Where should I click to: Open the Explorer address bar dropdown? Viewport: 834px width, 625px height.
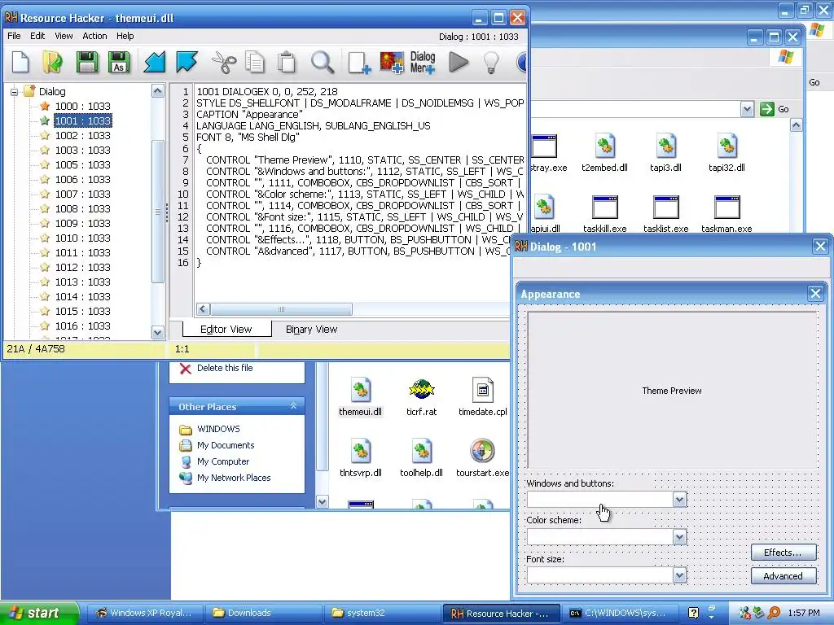pyautogui.click(x=747, y=110)
